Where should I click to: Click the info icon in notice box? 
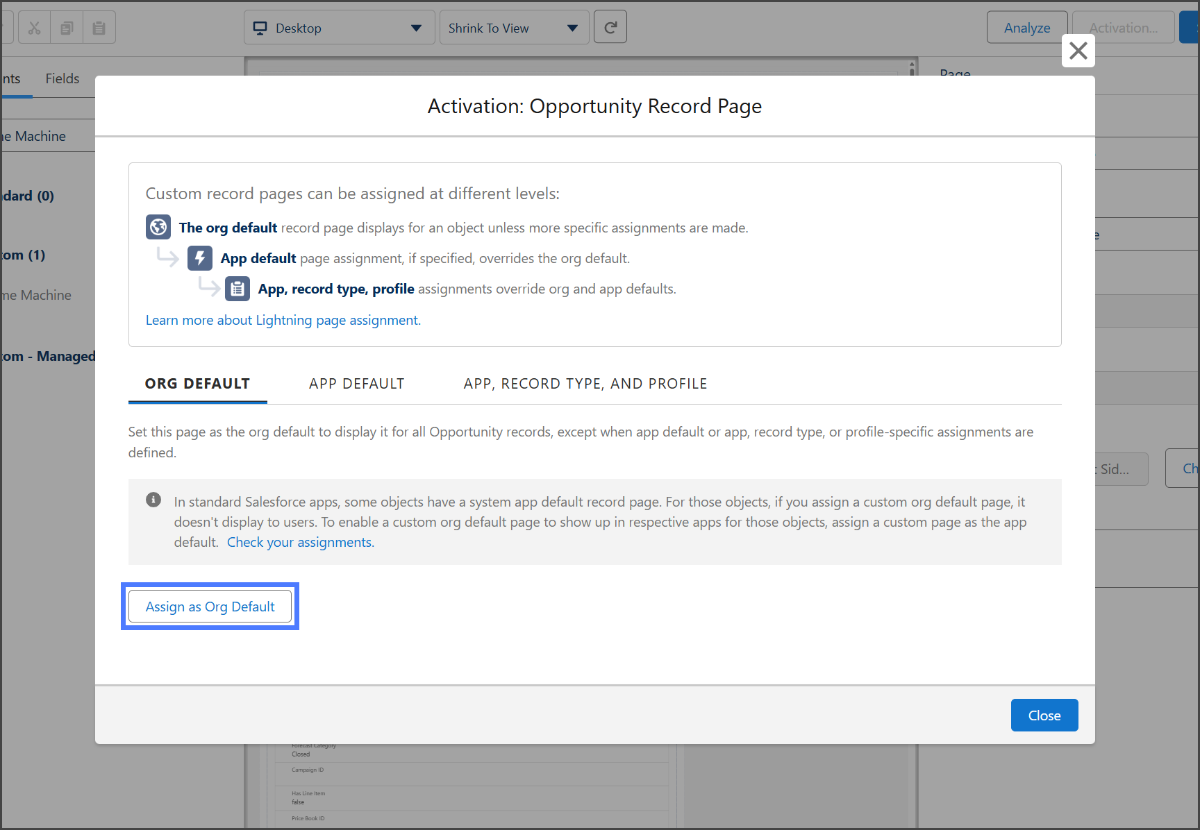153,500
